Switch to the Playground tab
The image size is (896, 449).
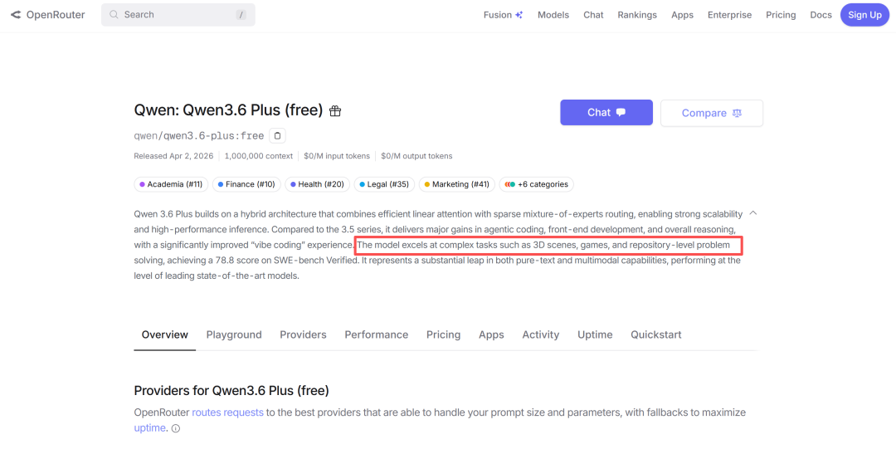234,334
